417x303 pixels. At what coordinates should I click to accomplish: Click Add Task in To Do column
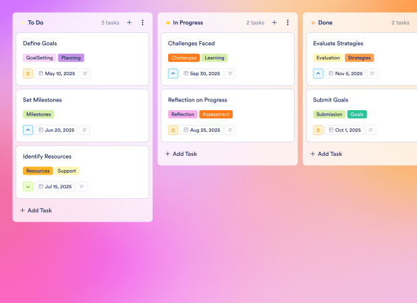point(36,210)
